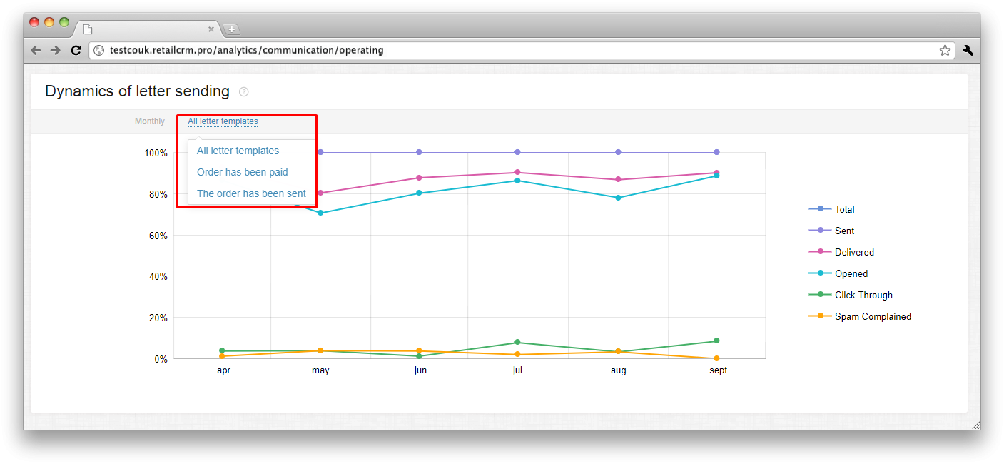1004x464 pixels.
Task: Click the active browser tab
Action: 148,29
